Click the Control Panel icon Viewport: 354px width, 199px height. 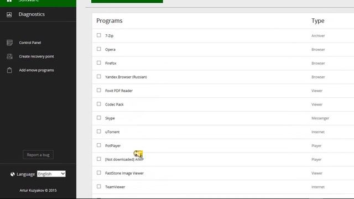[9, 43]
